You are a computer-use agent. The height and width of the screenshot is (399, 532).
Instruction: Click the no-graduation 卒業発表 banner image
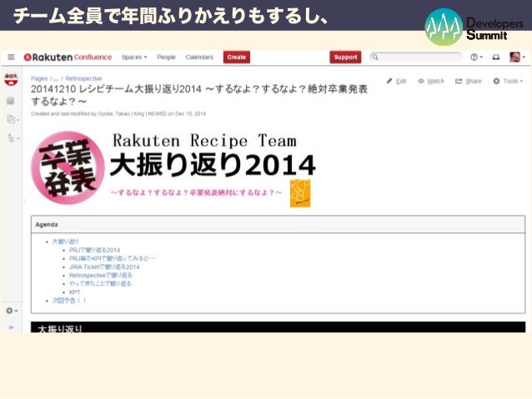[x=68, y=167]
